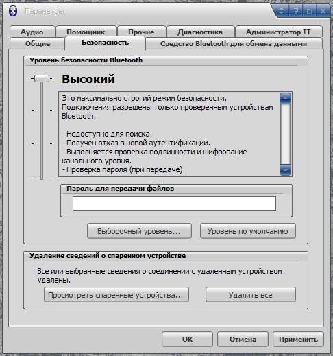Click Уровень по умолчанию button
This screenshot has width=333, height=356.
[248, 231]
